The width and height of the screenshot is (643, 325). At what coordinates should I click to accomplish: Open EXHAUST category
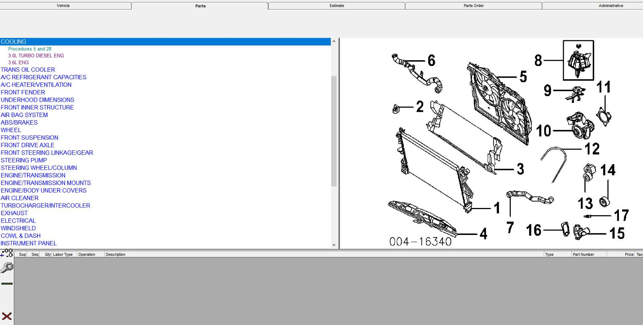pos(14,213)
